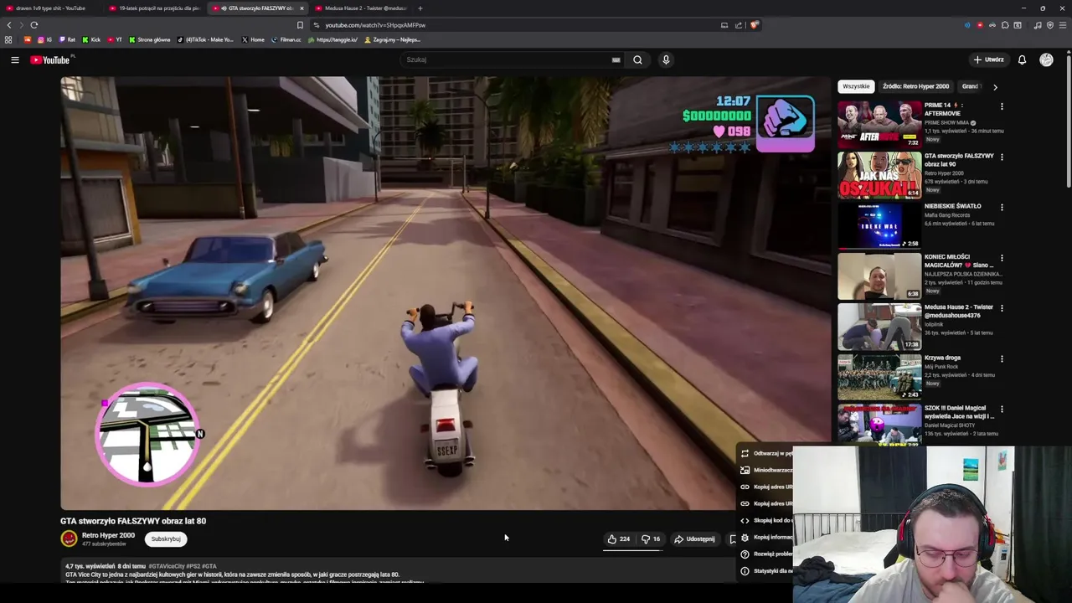
Task: Show more filter chips with arrow
Action: tap(995, 86)
